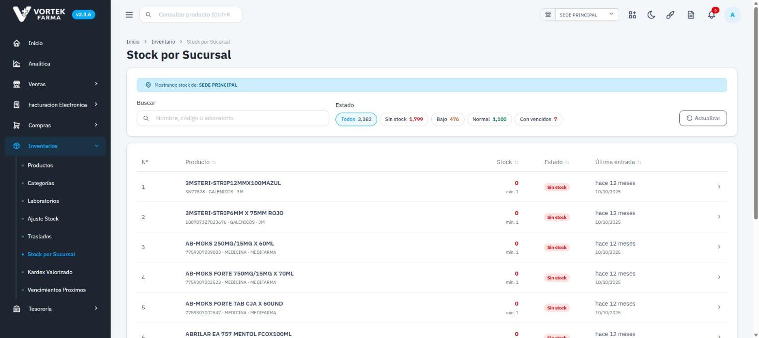Switch to dark mode moon icon
The height and width of the screenshot is (338, 759).
point(651,15)
